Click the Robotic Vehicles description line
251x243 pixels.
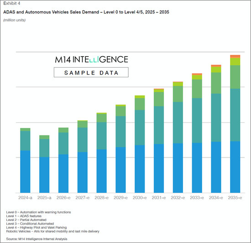52,232
